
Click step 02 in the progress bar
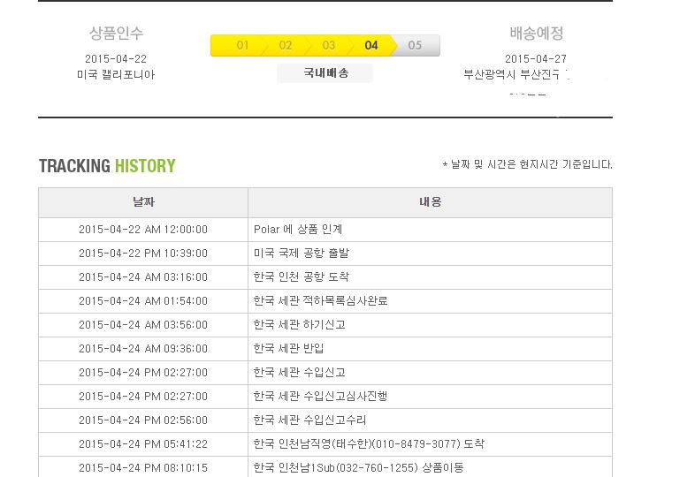pos(286,45)
